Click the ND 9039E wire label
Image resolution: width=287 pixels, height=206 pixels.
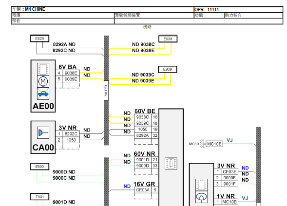[143, 81]
